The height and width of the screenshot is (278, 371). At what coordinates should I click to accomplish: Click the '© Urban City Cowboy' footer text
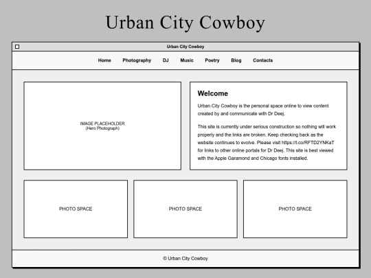[x=185, y=258]
